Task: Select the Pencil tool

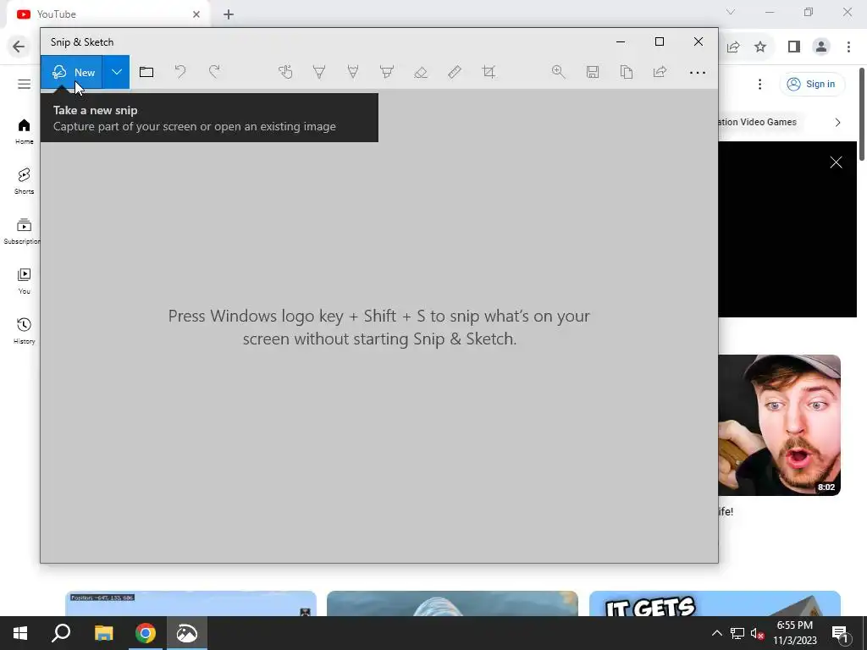Action: point(353,72)
